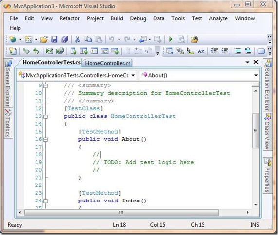Click the Copy toolbar icon
Viewport: 278px width, 235px height.
click(x=88, y=39)
